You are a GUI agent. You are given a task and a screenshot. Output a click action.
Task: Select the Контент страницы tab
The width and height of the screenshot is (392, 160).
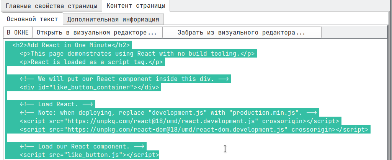(x=136, y=5)
